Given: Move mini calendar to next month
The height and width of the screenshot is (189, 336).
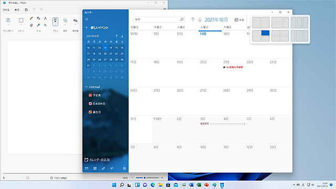Looking at the screenshot, I should pyautogui.click(x=122, y=36).
